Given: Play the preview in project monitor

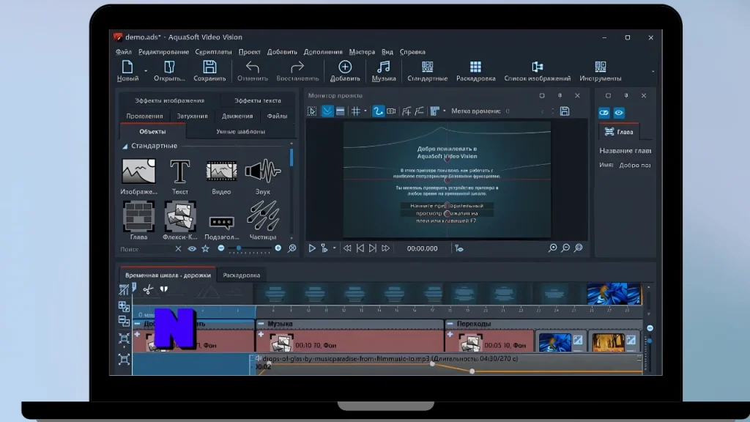Looking at the screenshot, I should pyautogui.click(x=312, y=248).
